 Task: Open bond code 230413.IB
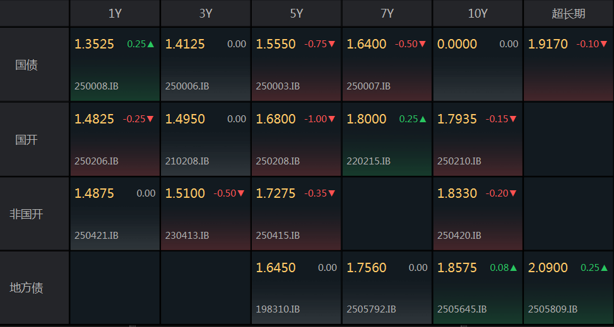click(187, 235)
